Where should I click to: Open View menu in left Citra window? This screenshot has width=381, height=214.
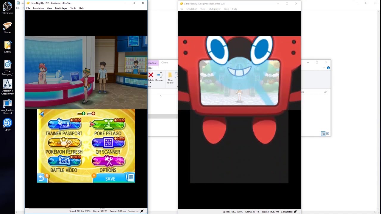click(x=49, y=8)
